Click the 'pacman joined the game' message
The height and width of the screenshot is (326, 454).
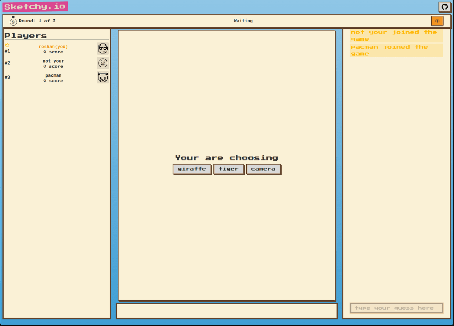click(397, 50)
